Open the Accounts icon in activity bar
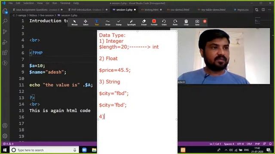 coord(5,125)
